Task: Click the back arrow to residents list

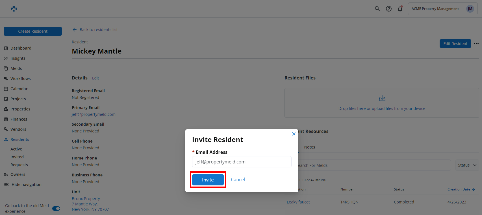Action: [x=75, y=30]
